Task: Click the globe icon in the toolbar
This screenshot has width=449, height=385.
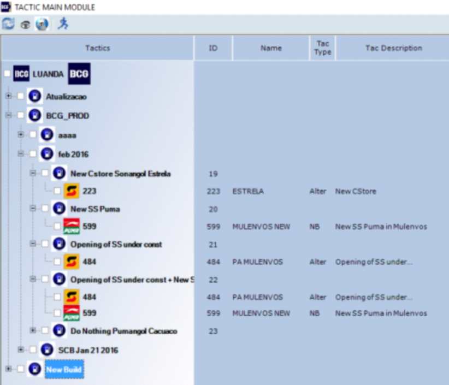Action: 42,24
